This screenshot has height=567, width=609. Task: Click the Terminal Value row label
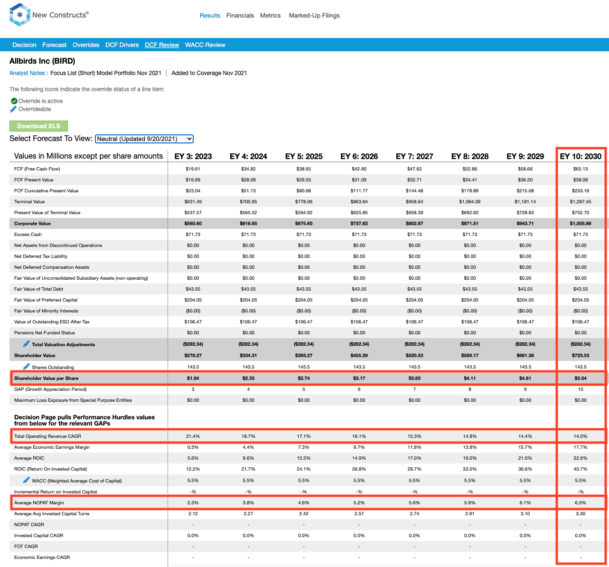click(x=29, y=202)
